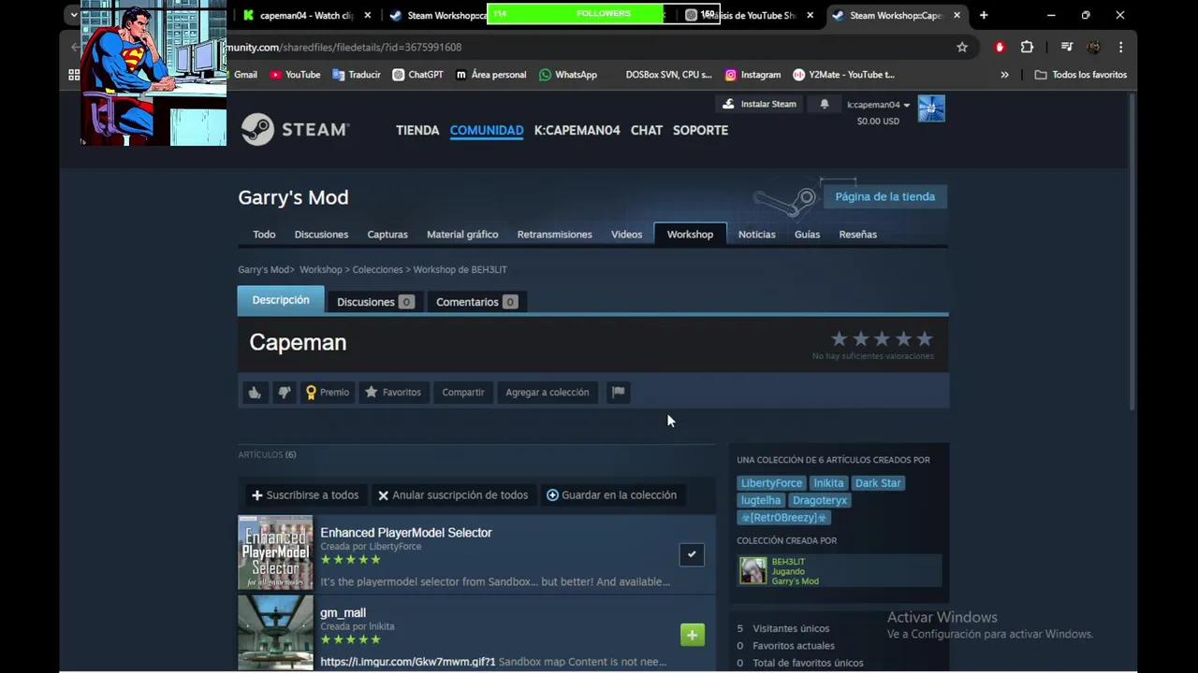
Task: Subscribe to gm_mall with plus button
Action: (692, 635)
